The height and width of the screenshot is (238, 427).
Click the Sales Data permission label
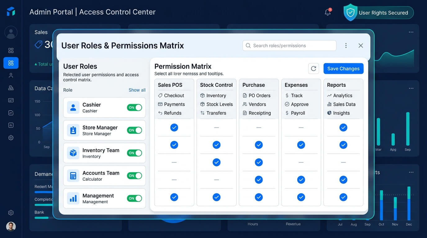click(x=344, y=104)
